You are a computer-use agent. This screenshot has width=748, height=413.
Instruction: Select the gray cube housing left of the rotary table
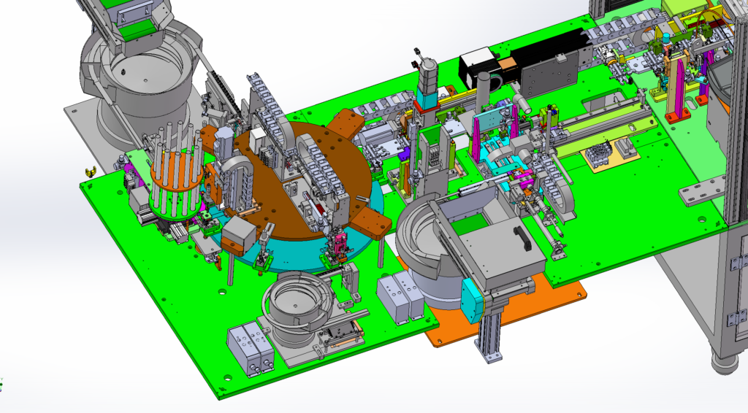click(239, 234)
